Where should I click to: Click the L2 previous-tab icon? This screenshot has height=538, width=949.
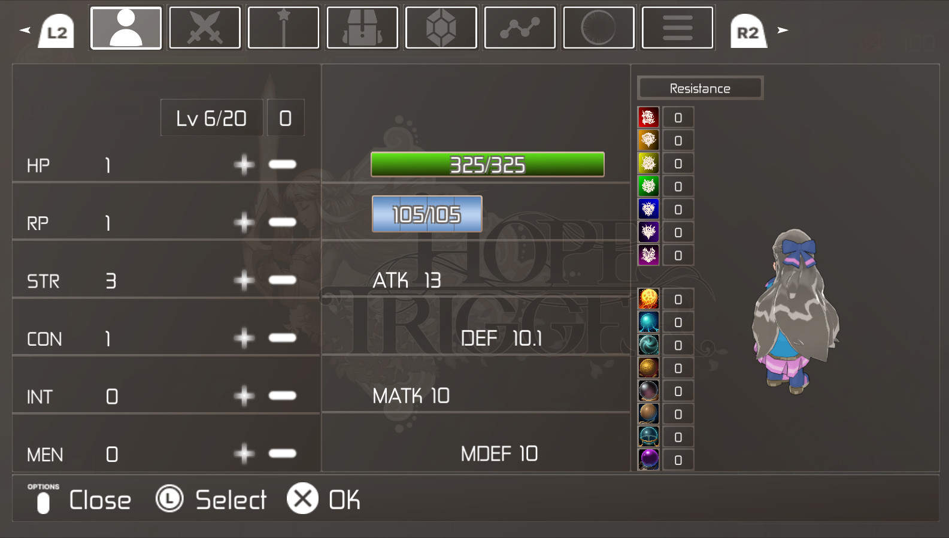coord(57,31)
